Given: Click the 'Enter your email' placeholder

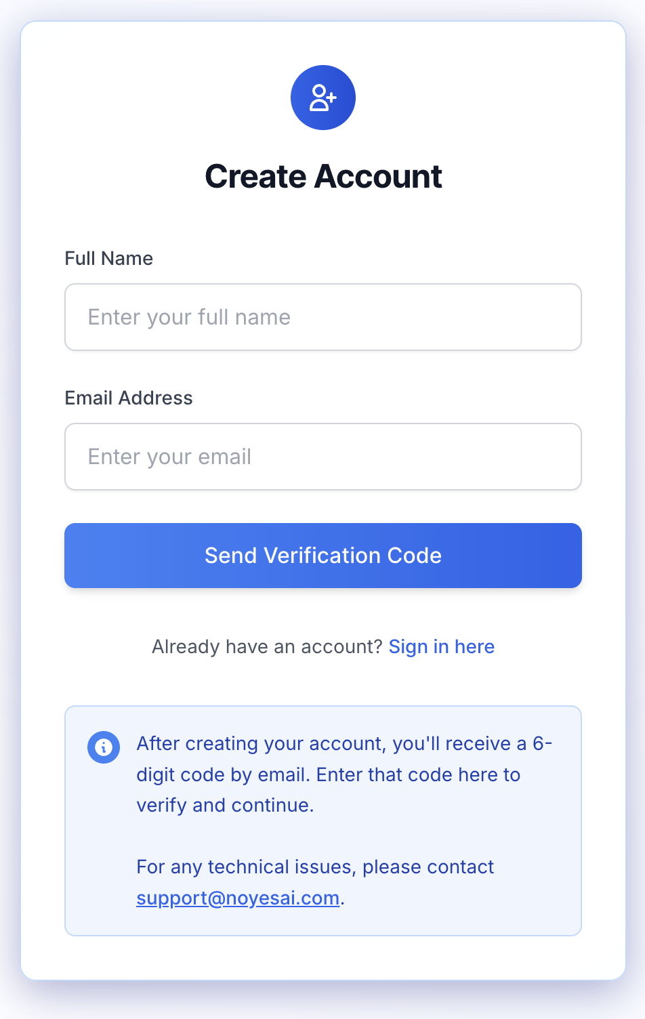Looking at the screenshot, I should (x=169, y=457).
